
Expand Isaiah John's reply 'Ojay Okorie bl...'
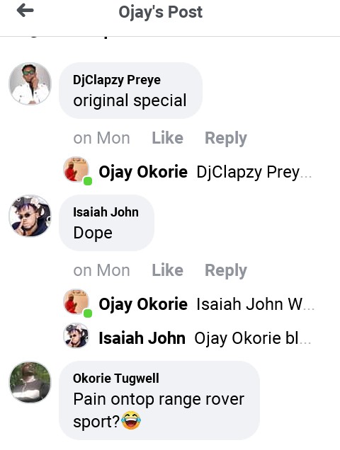[x=205, y=338]
